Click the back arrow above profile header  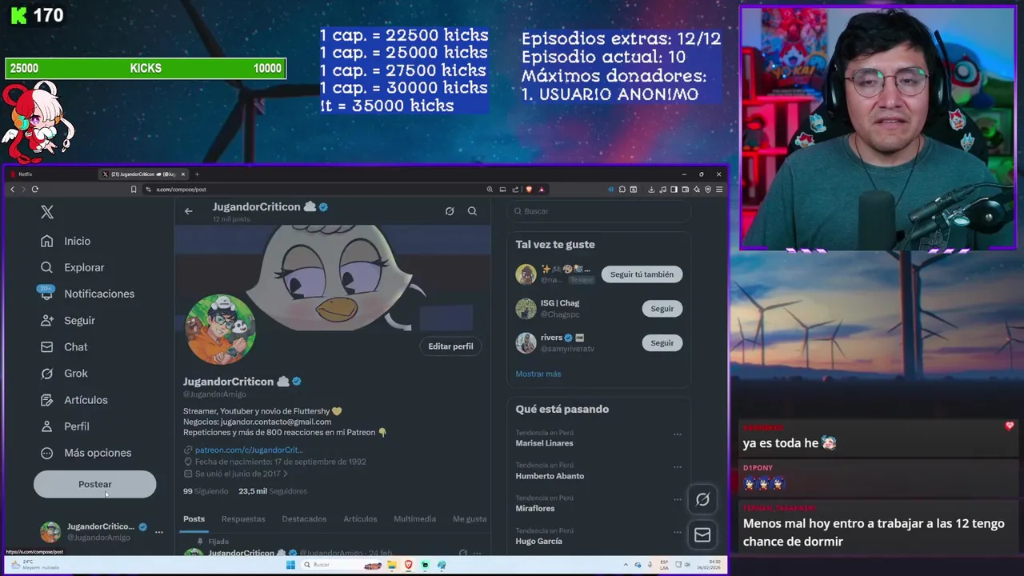(x=188, y=211)
